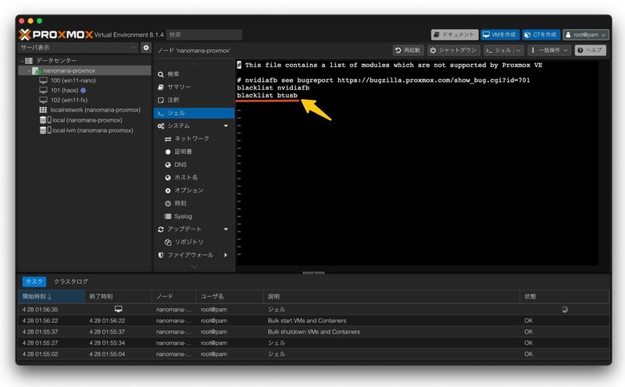
Task: Select task started 4 28 01:55:02
Action: click(314, 354)
